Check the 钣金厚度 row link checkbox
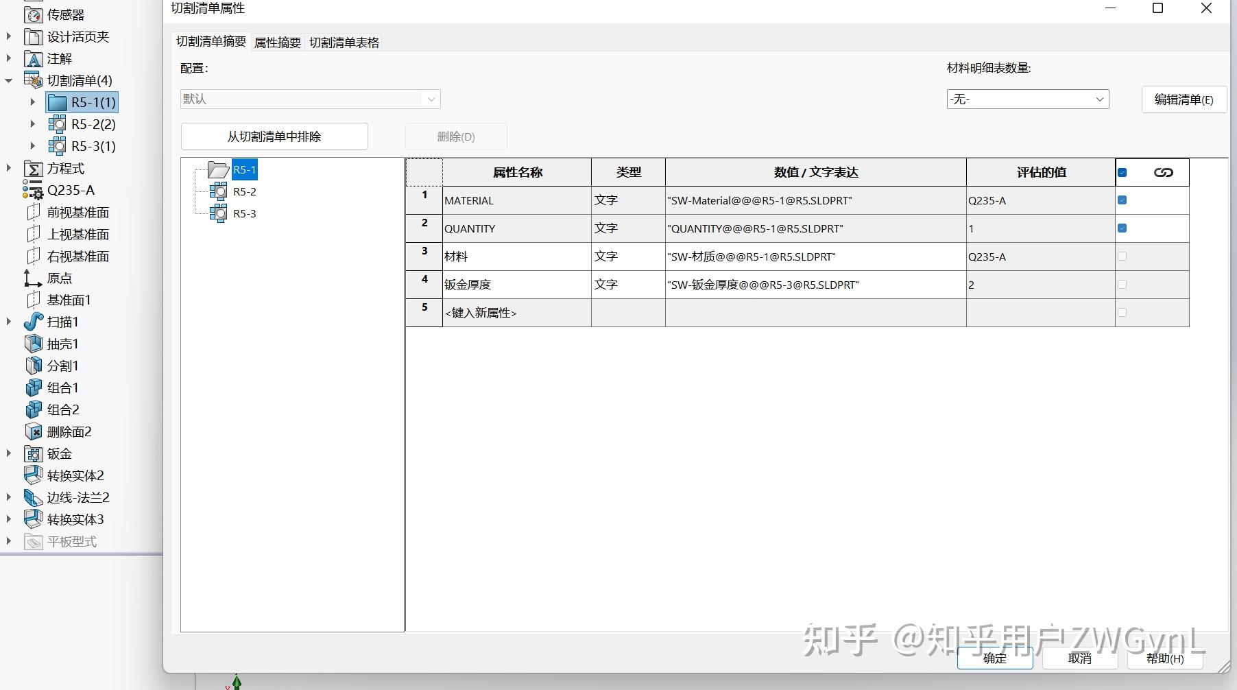The height and width of the screenshot is (690, 1237). 1122,284
